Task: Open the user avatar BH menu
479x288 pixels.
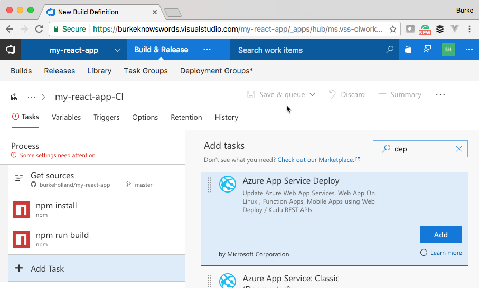Action: [x=448, y=50]
